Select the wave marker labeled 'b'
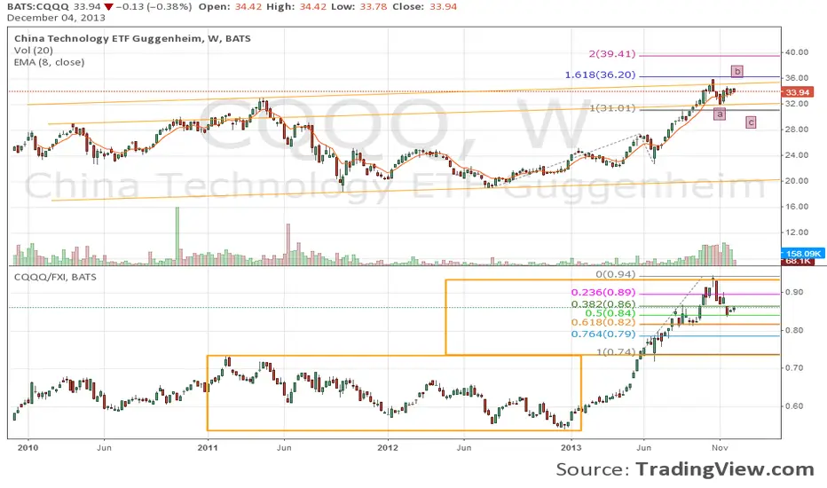Image resolution: width=827 pixels, height=488 pixels. pos(737,71)
